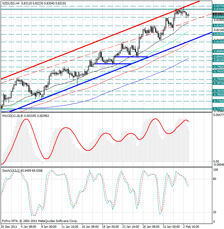Click the 0.7760 price level label
Viewport: 224px width, 229px height.
tap(218, 101)
